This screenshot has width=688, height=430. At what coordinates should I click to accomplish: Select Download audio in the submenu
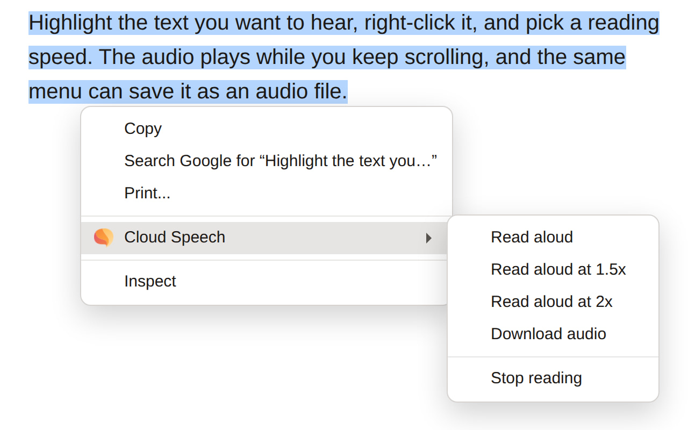(553, 334)
